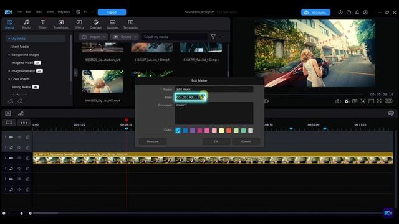The image size is (399, 224).
Task: Lock the top video track
Action: [27, 137]
